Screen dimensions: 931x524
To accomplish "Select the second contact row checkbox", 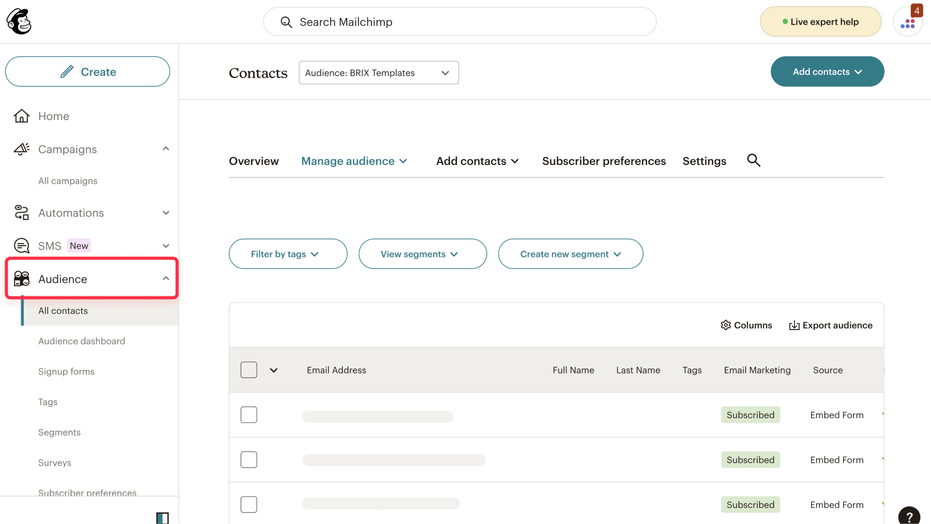I will tap(249, 460).
